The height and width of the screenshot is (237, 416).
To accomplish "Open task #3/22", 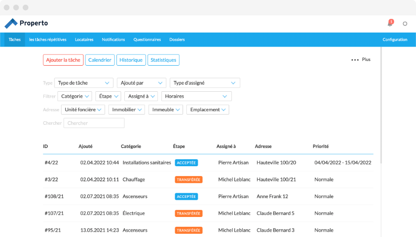I will pyautogui.click(x=51, y=179).
